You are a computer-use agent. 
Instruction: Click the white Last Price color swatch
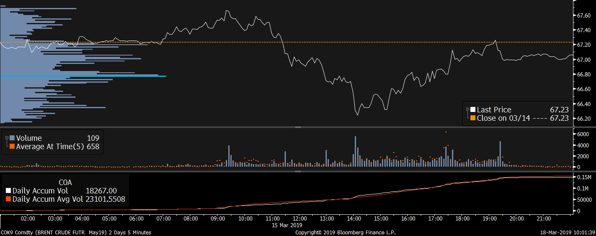pos(473,110)
